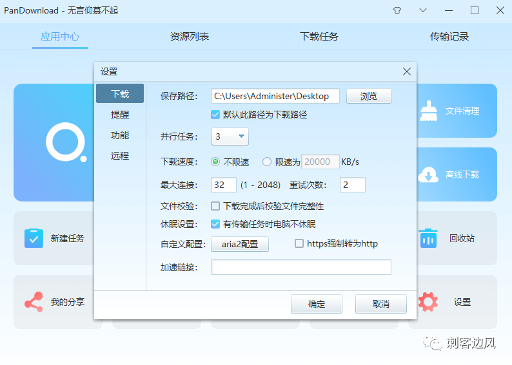
Task: Open the recycle bin icon
Action: pyautogui.click(x=428, y=238)
